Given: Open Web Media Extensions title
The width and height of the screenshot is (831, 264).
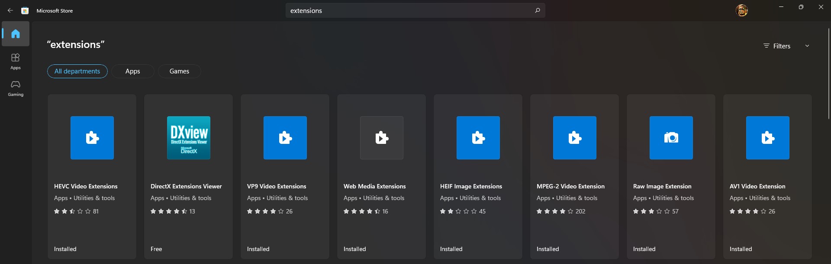Looking at the screenshot, I should 375,186.
